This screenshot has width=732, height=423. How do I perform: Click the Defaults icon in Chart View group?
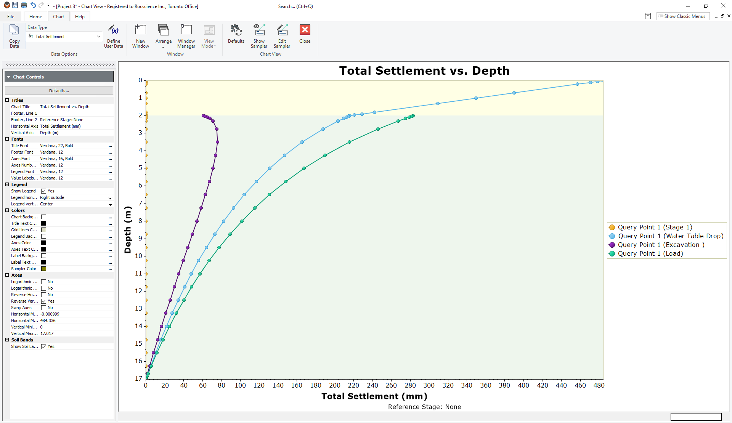click(236, 36)
